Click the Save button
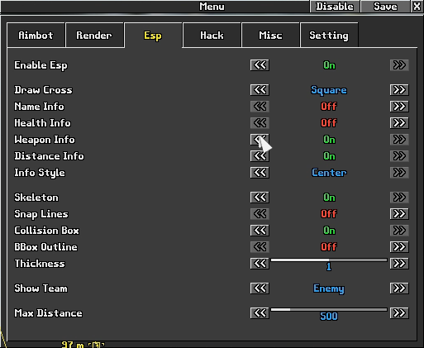Image resolution: width=424 pixels, height=348 pixels. point(385,7)
